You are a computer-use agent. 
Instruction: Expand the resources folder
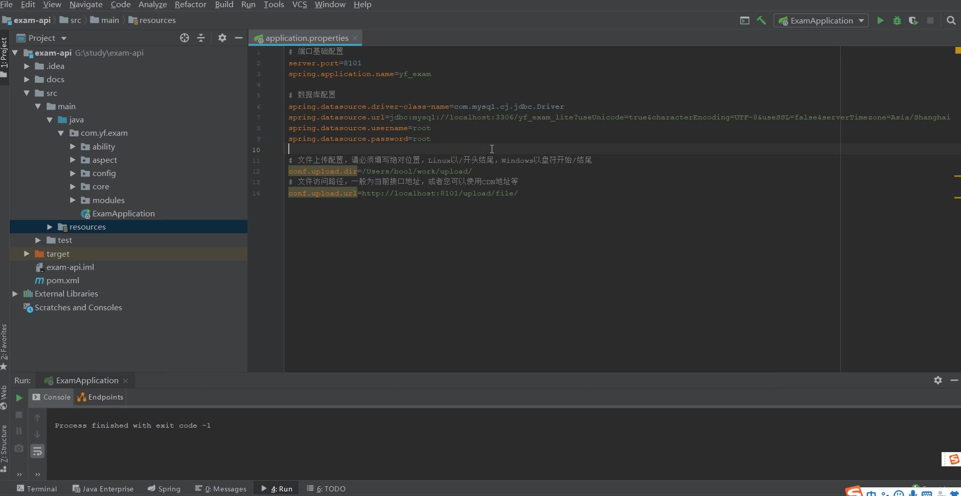point(50,227)
